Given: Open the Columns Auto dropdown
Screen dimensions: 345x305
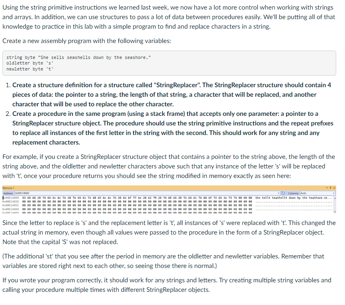Looking at the screenshot, I should [x=317, y=193].
